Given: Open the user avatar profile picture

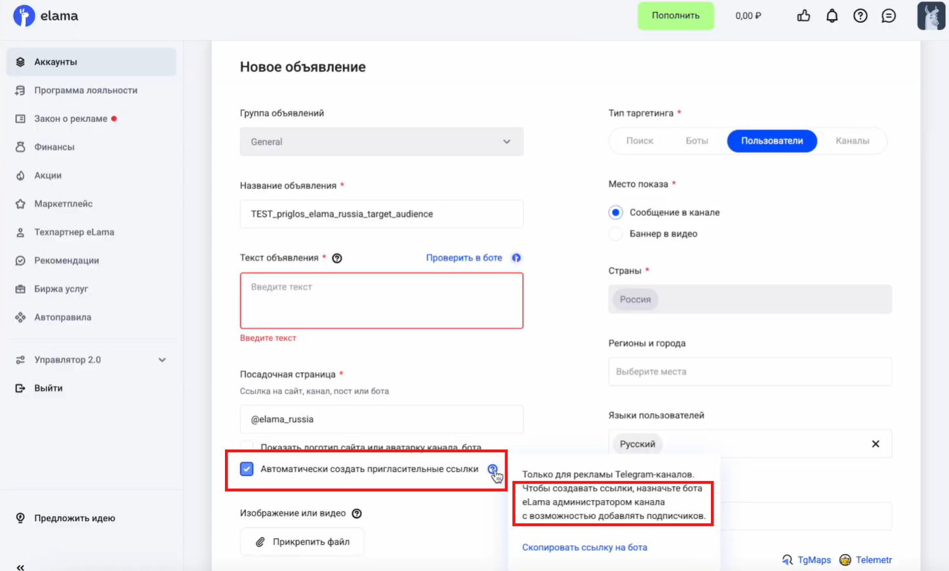Looking at the screenshot, I should pyautogui.click(x=931, y=16).
